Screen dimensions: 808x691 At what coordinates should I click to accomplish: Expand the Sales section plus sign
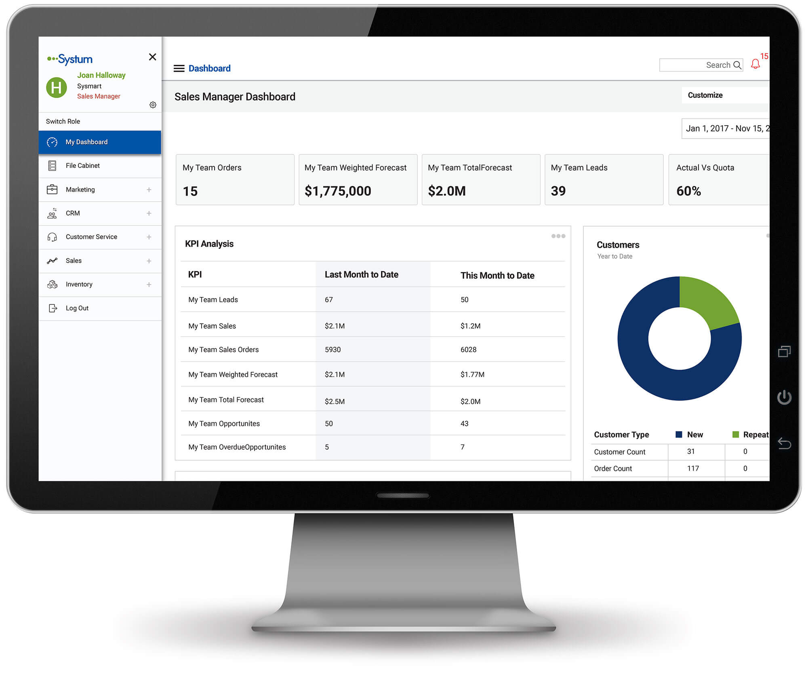pos(149,261)
